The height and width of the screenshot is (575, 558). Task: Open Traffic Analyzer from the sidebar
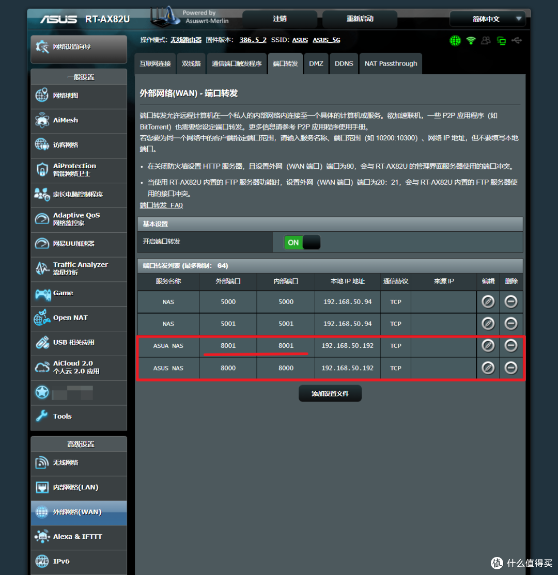pos(41,268)
